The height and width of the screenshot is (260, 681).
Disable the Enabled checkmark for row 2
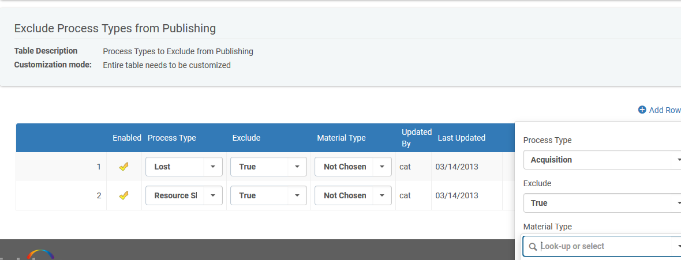tap(124, 195)
